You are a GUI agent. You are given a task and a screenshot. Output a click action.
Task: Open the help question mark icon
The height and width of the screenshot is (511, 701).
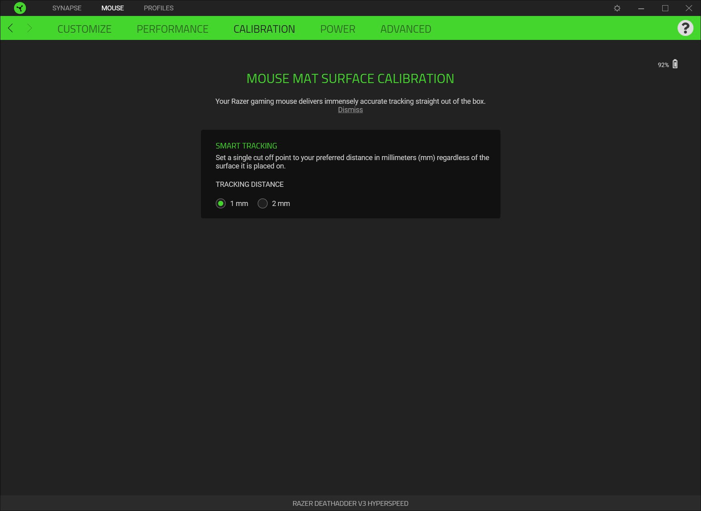click(x=685, y=28)
